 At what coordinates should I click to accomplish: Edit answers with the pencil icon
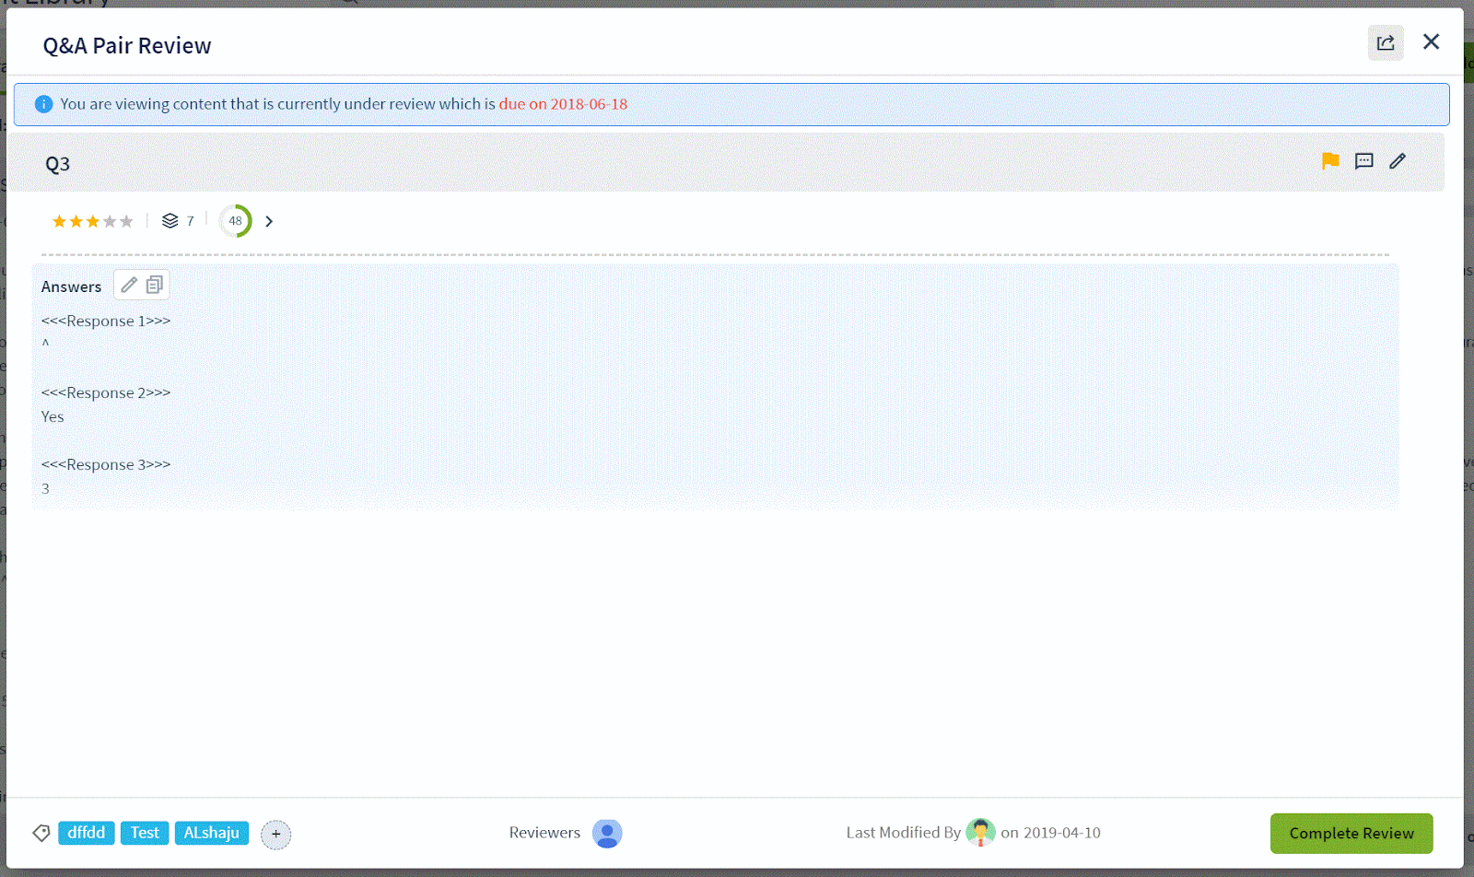point(129,285)
